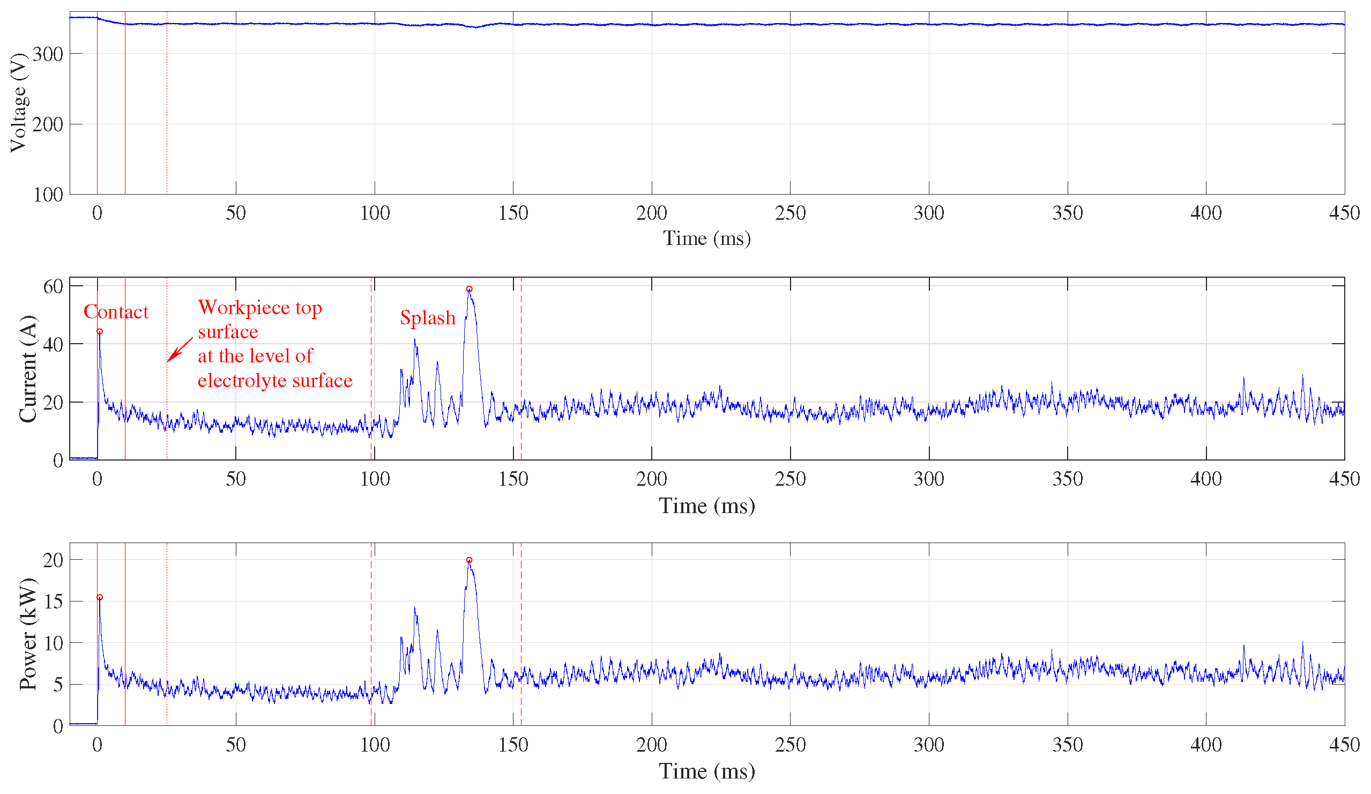Click the voltage dip near 135 ms

[476, 27]
